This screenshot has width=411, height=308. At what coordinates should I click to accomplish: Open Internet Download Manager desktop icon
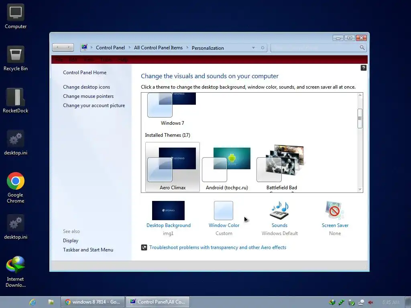(x=16, y=272)
